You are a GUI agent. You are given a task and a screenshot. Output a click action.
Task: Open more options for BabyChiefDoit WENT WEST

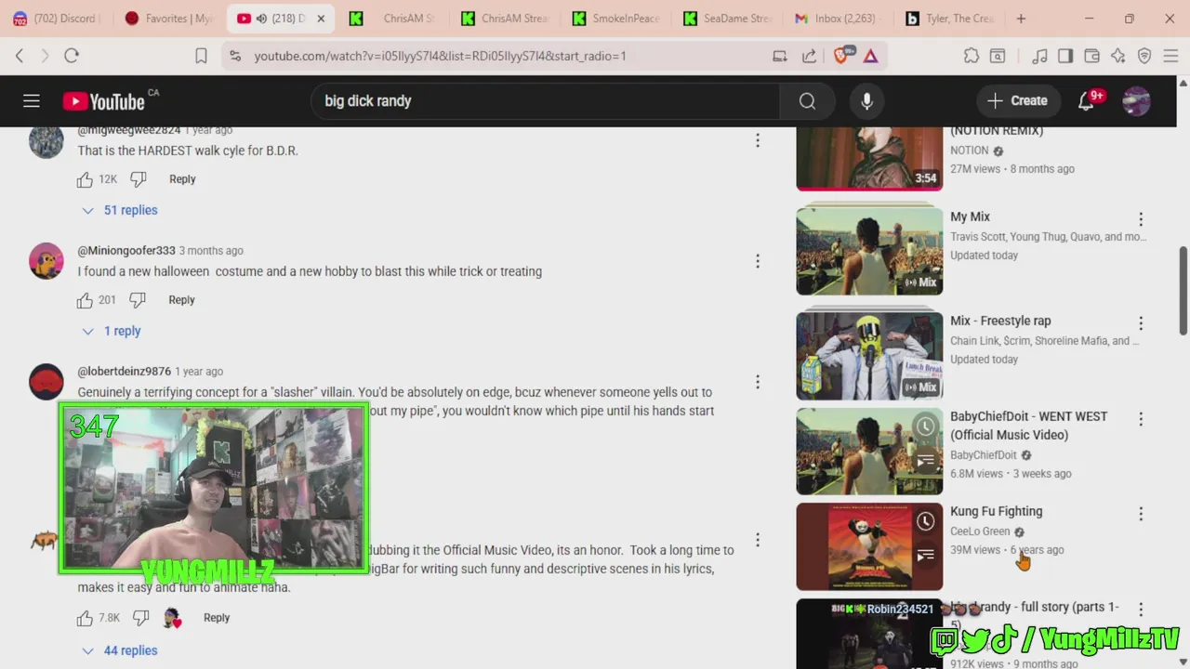pos(1141,419)
